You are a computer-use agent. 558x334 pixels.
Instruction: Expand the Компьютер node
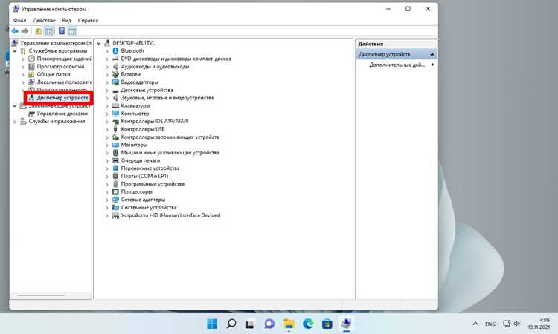(x=106, y=114)
